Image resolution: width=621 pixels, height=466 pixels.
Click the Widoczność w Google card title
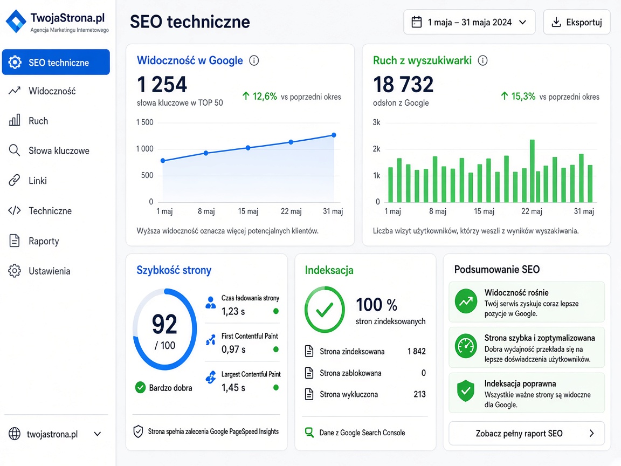point(190,60)
